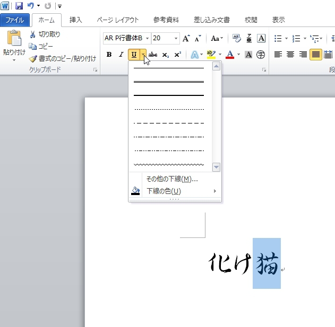Switch to the ホーム tab
335x327 pixels.
coord(47,20)
